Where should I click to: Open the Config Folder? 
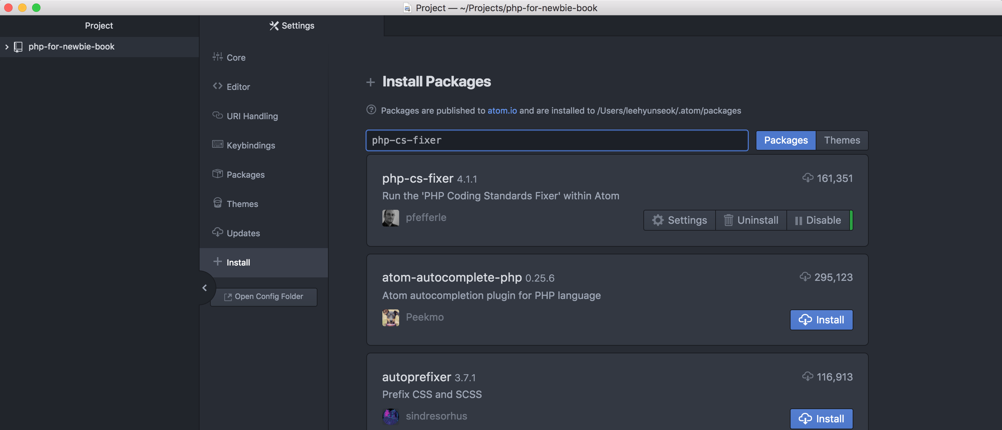264,297
